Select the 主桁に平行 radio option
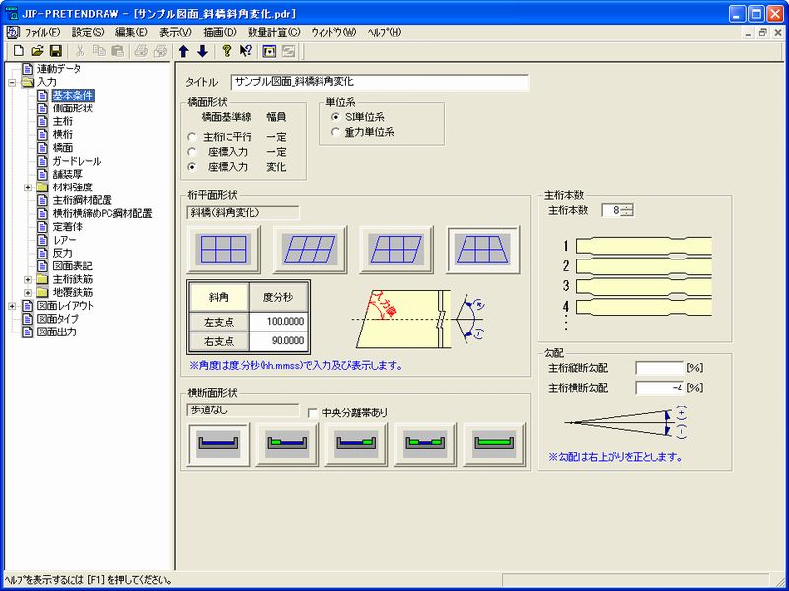Image resolution: width=789 pixels, height=591 pixels. click(192, 136)
